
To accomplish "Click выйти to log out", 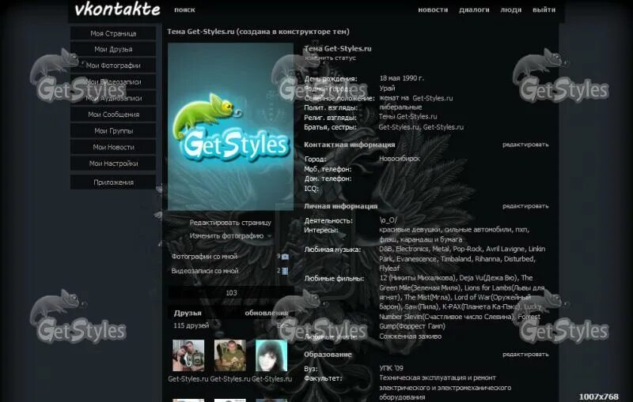I will tap(544, 9).
